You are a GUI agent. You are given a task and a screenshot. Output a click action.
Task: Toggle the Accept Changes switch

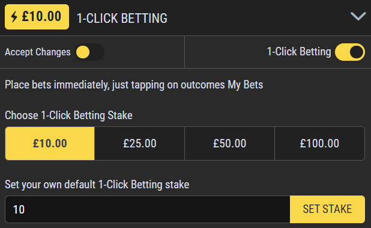[x=89, y=52]
